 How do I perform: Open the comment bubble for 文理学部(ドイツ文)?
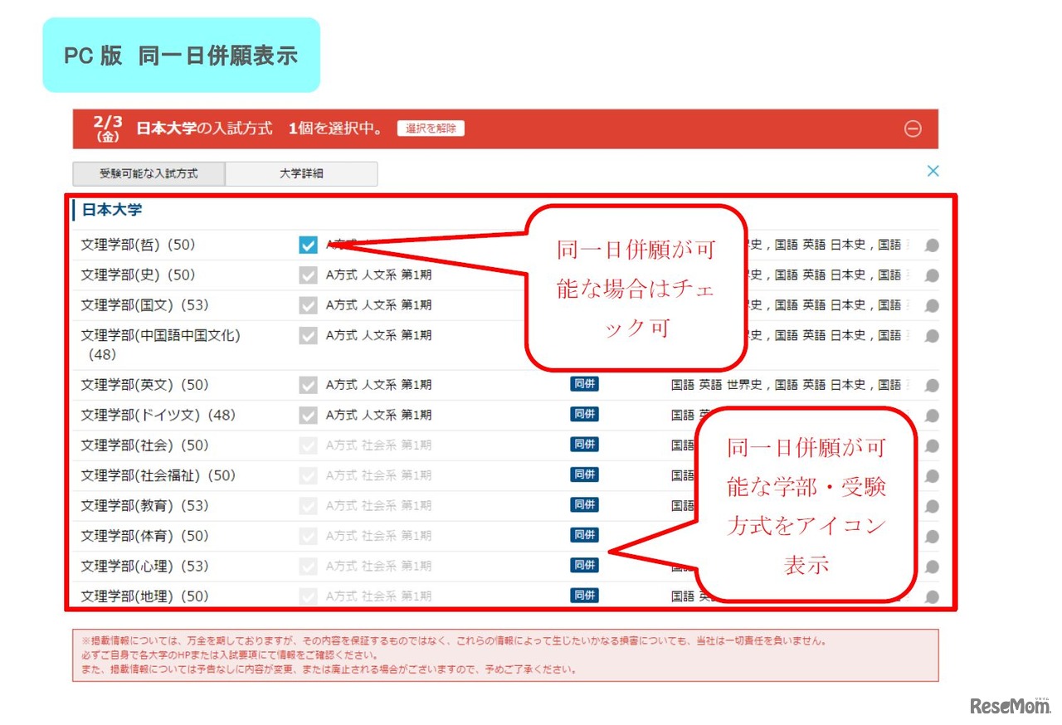click(931, 415)
